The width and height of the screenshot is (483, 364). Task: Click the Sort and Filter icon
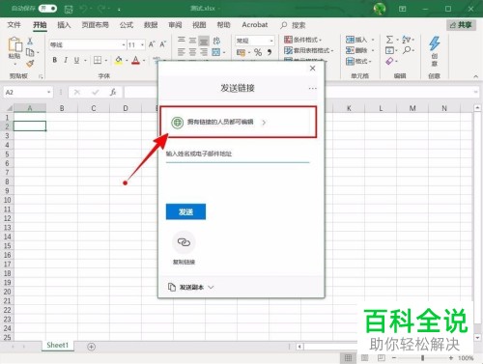[x=406, y=40]
